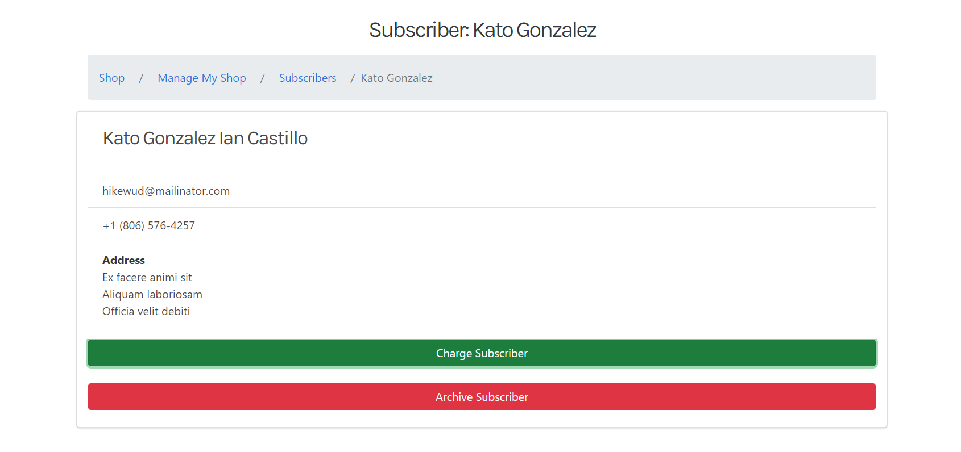Click the Charge Subscriber button
Viewport: 961px width, 452px height.
pos(482,353)
